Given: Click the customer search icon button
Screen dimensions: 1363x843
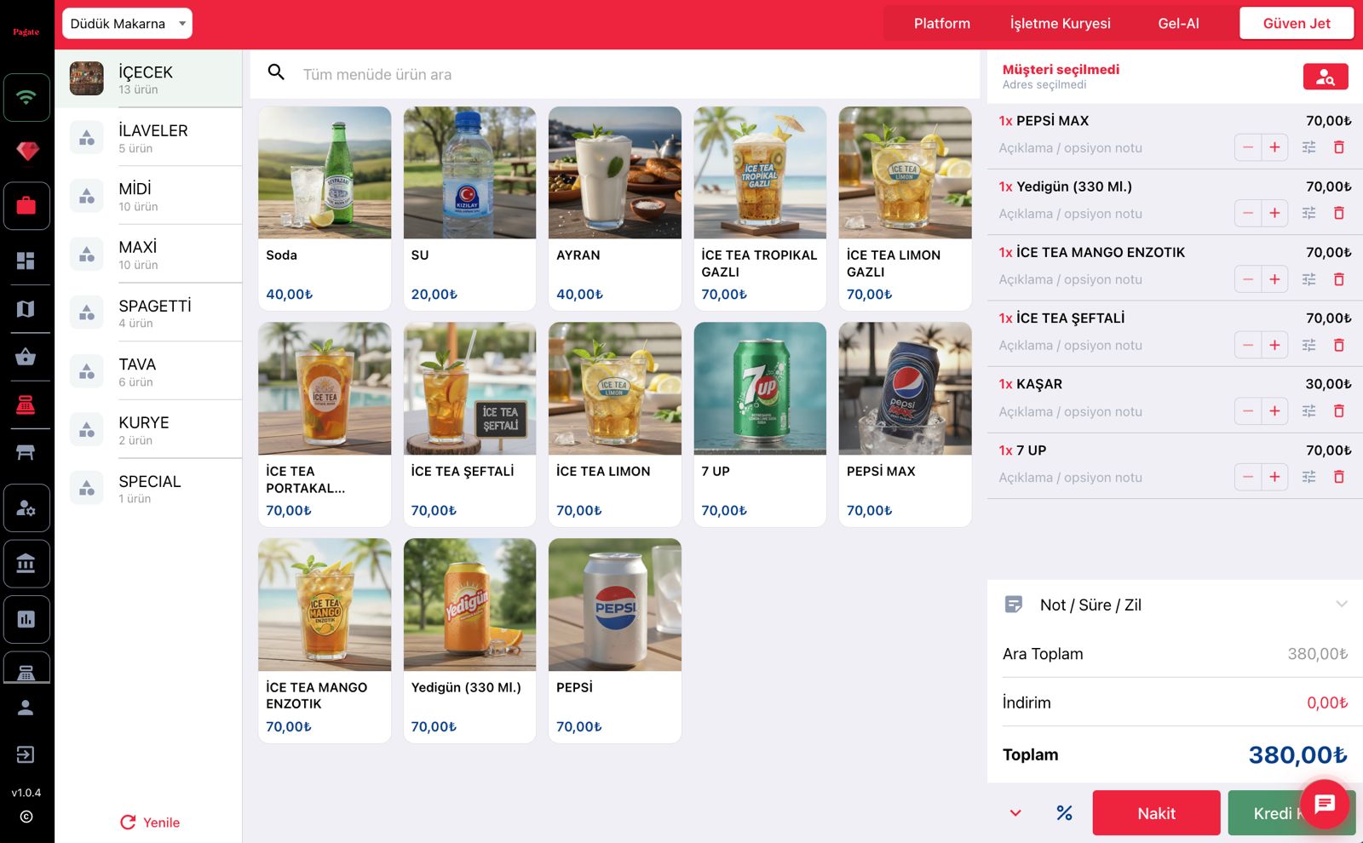Looking at the screenshot, I should tap(1326, 77).
